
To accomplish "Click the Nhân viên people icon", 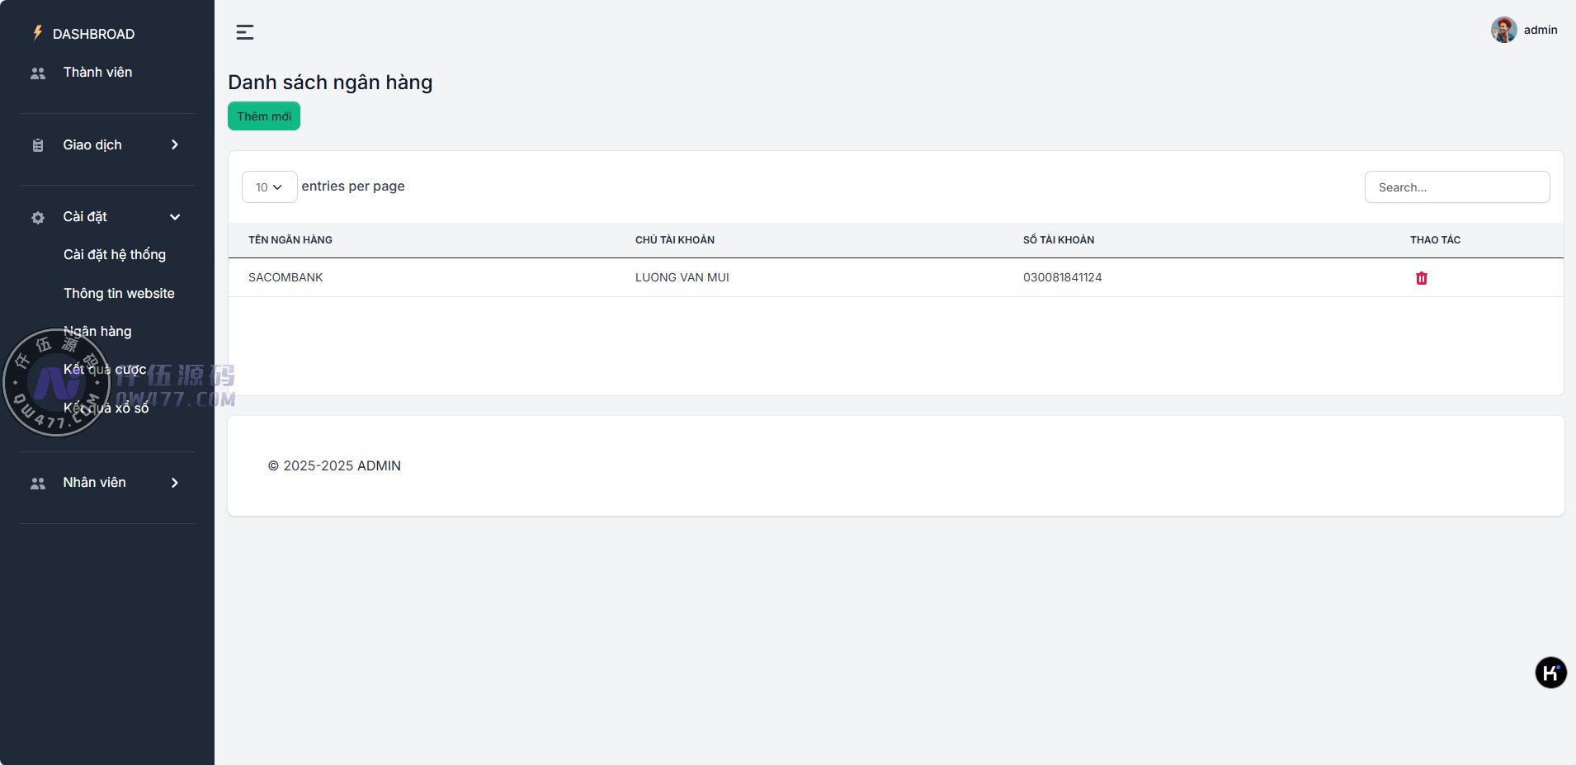I will pyautogui.click(x=38, y=484).
